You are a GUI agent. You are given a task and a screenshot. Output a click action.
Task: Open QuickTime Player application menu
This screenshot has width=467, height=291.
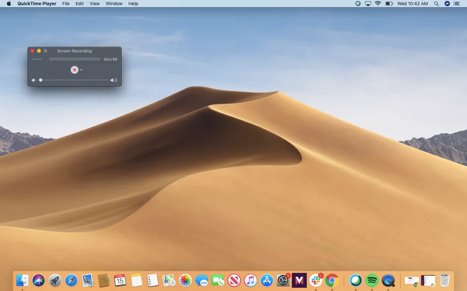click(x=37, y=4)
